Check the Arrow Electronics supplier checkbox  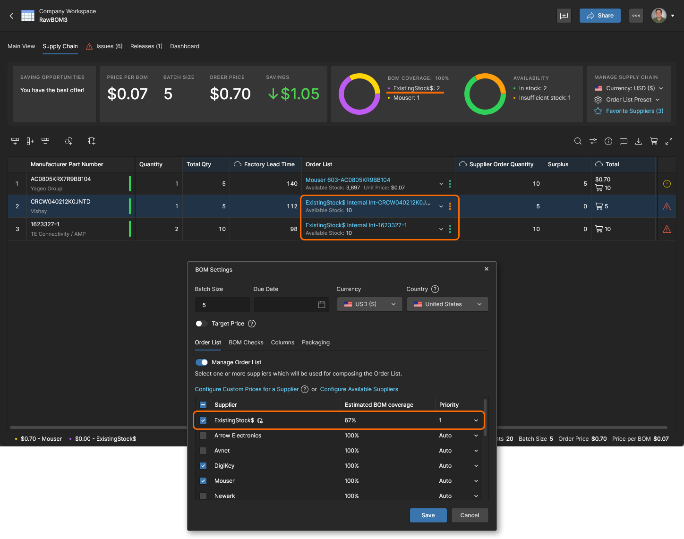click(203, 436)
